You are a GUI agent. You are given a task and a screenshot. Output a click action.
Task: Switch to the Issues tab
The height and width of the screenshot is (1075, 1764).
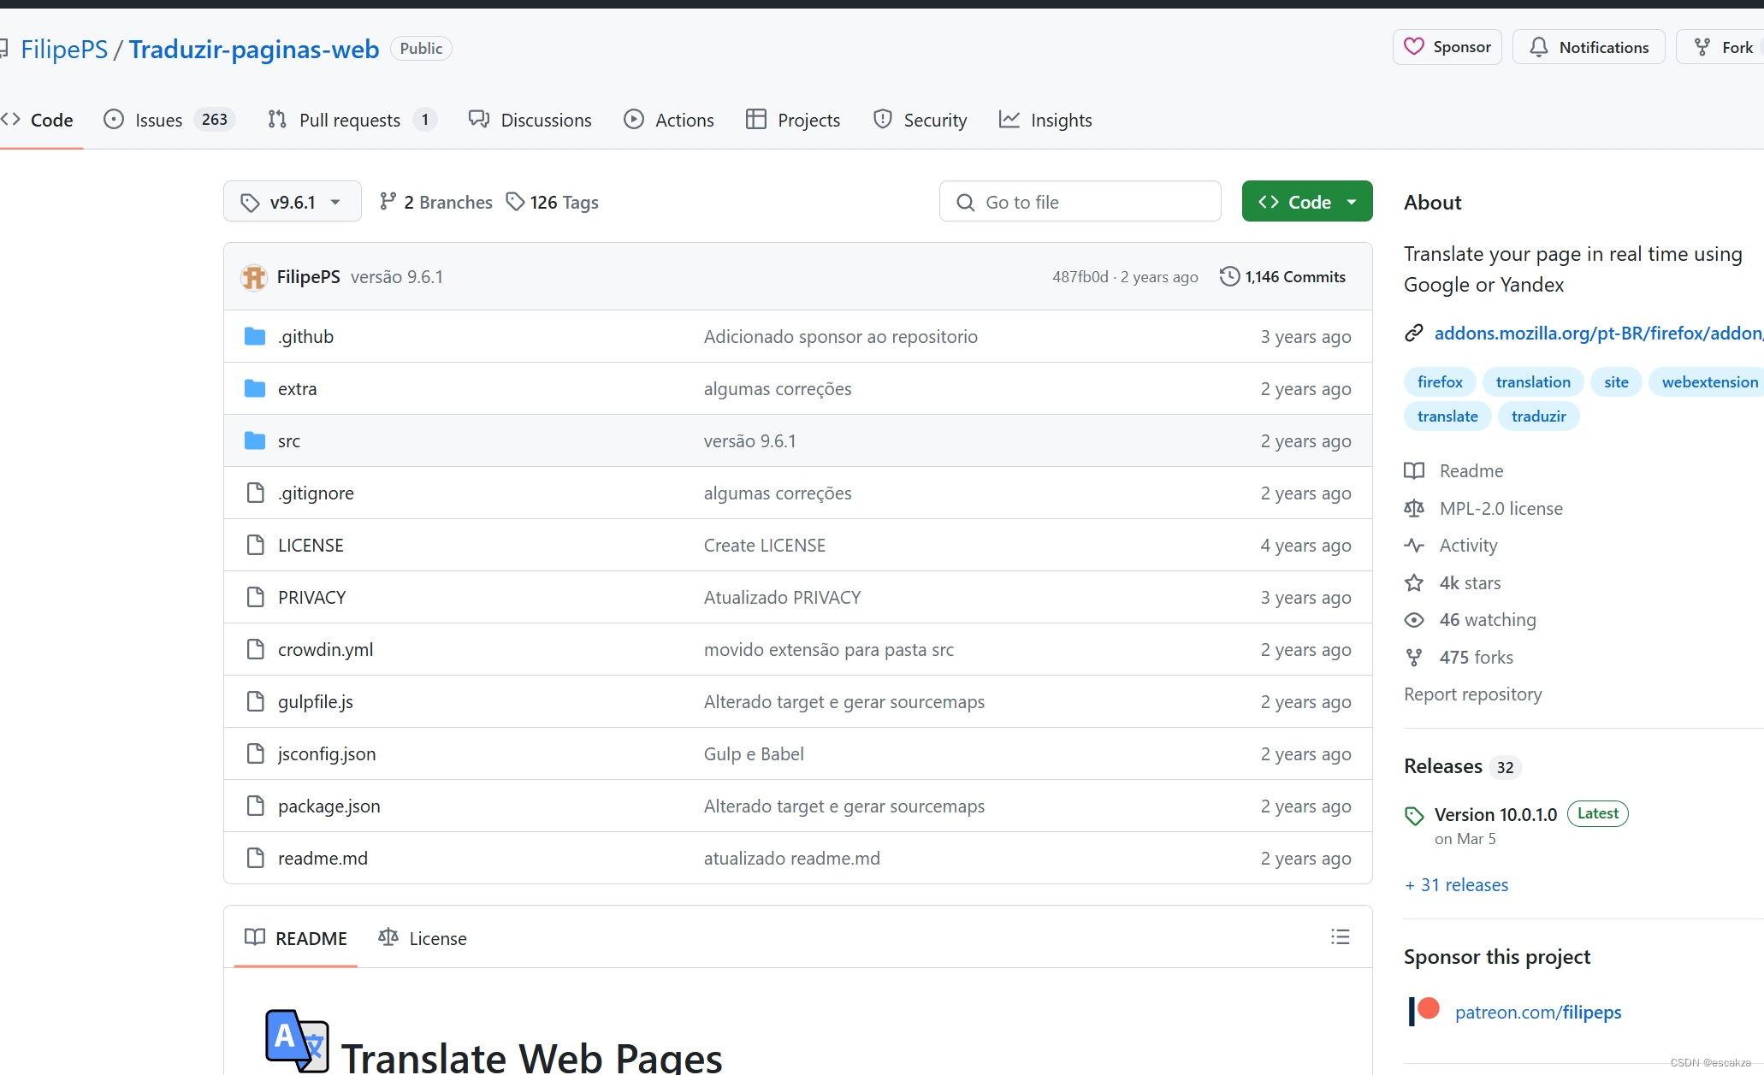(159, 120)
